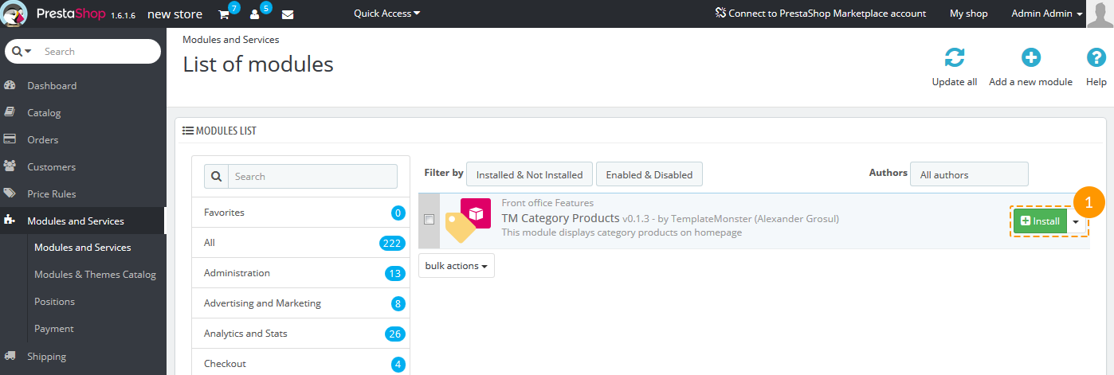Image resolution: width=1114 pixels, height=375 pixels.
Task: Open the Payment submenu item
Action: coord(54,328)
